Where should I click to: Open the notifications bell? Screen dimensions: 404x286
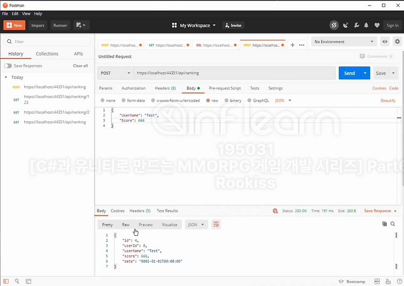pos(366,25)
